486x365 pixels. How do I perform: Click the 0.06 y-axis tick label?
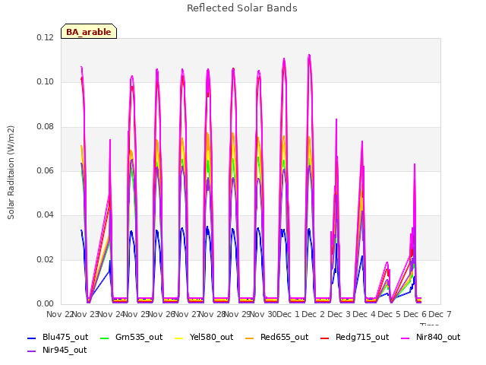pos(46,170)
